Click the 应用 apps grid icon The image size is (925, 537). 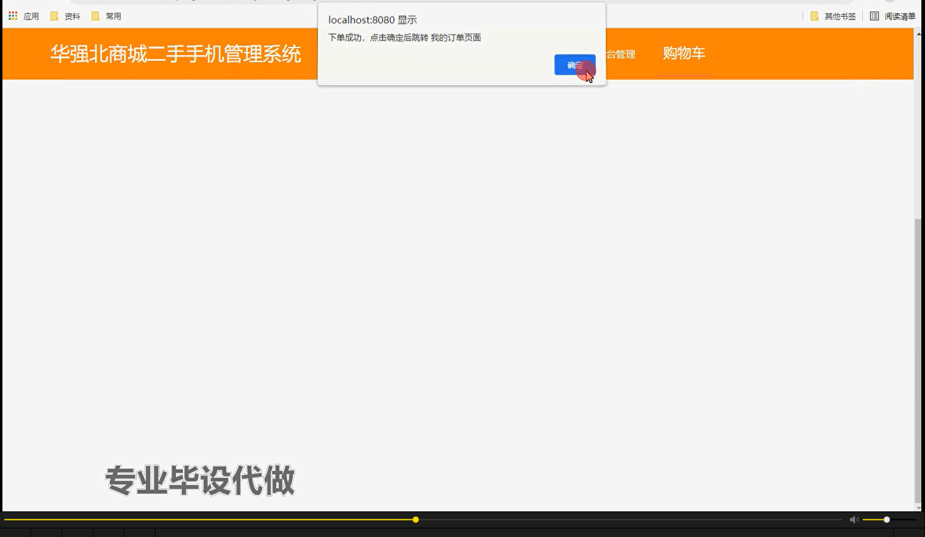tap(12, 16)
